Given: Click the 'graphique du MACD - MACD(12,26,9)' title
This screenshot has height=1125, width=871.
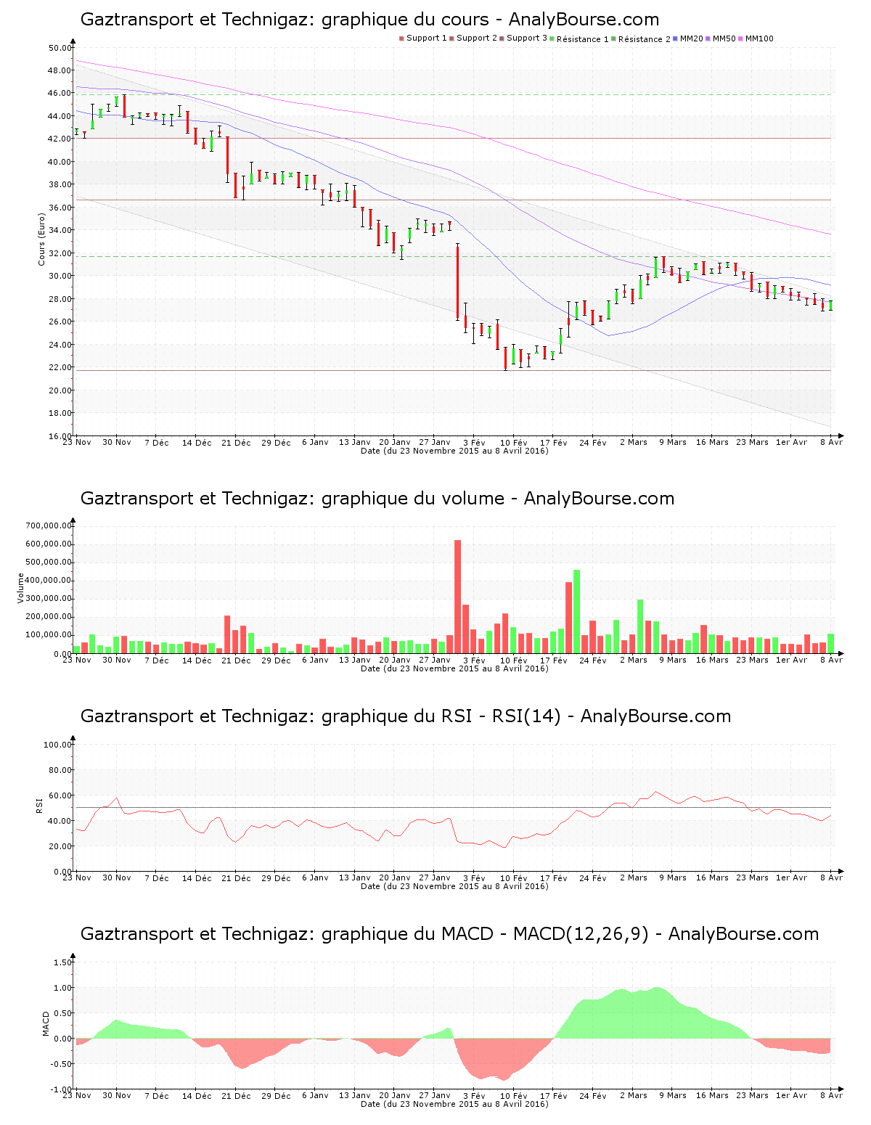Looking at the screenshot, I should (x=449, y=934).
